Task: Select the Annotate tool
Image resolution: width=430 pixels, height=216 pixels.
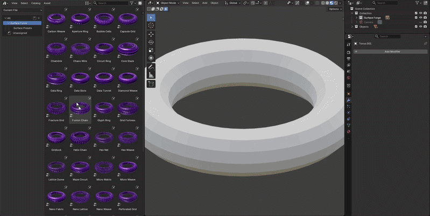Action: coord(151,67)
